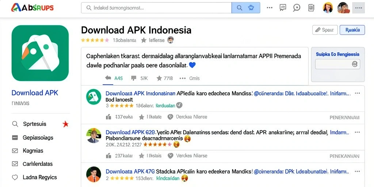Click the rating stars under the Download APK Indonesia title
Viewport: 374px width, 187px height.
coord(95,40)
